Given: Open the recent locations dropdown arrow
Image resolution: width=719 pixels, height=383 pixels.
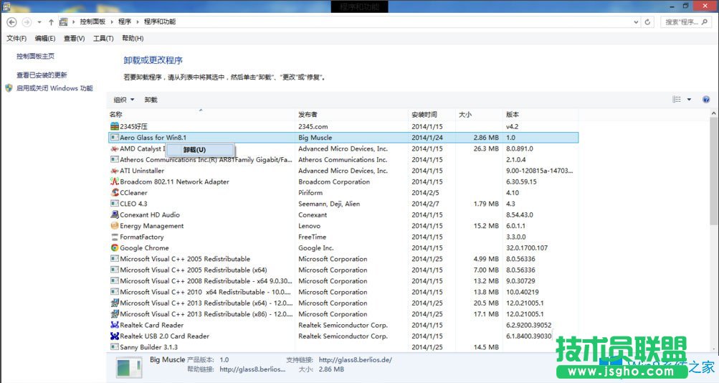Looking at the screenshot, I should (39, 22).
